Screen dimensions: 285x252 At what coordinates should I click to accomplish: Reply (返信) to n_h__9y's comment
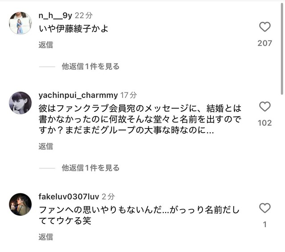pos(45,44)
